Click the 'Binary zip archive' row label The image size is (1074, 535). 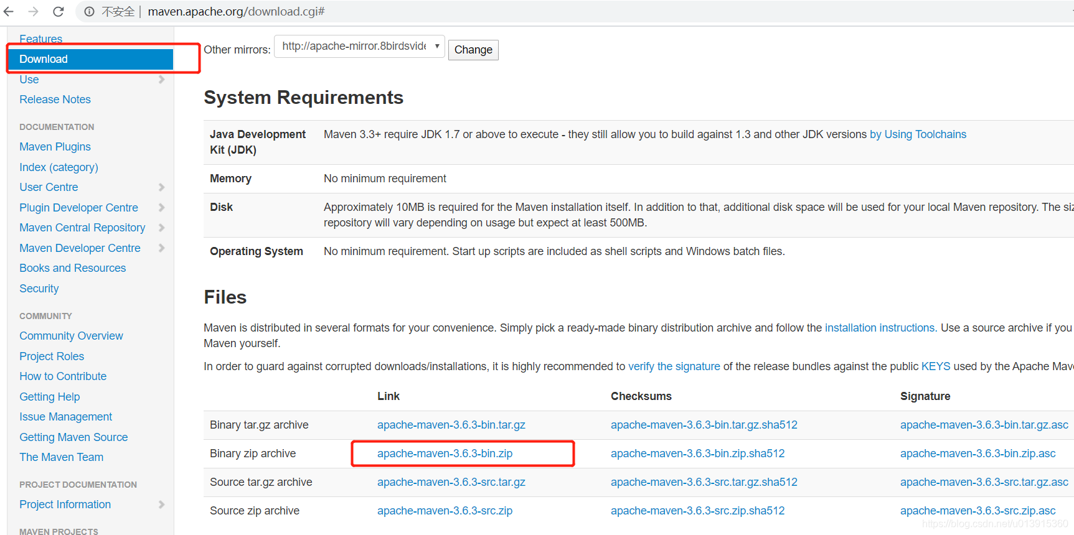coord(253,454)
